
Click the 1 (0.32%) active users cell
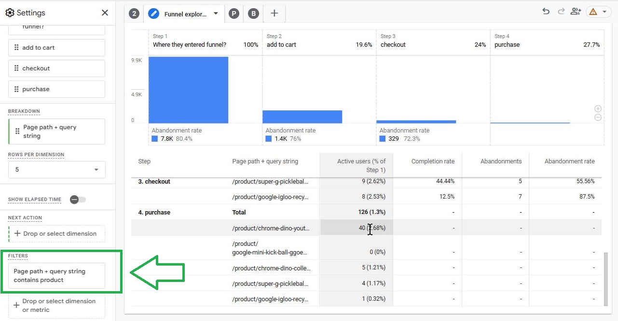[373, 299]
